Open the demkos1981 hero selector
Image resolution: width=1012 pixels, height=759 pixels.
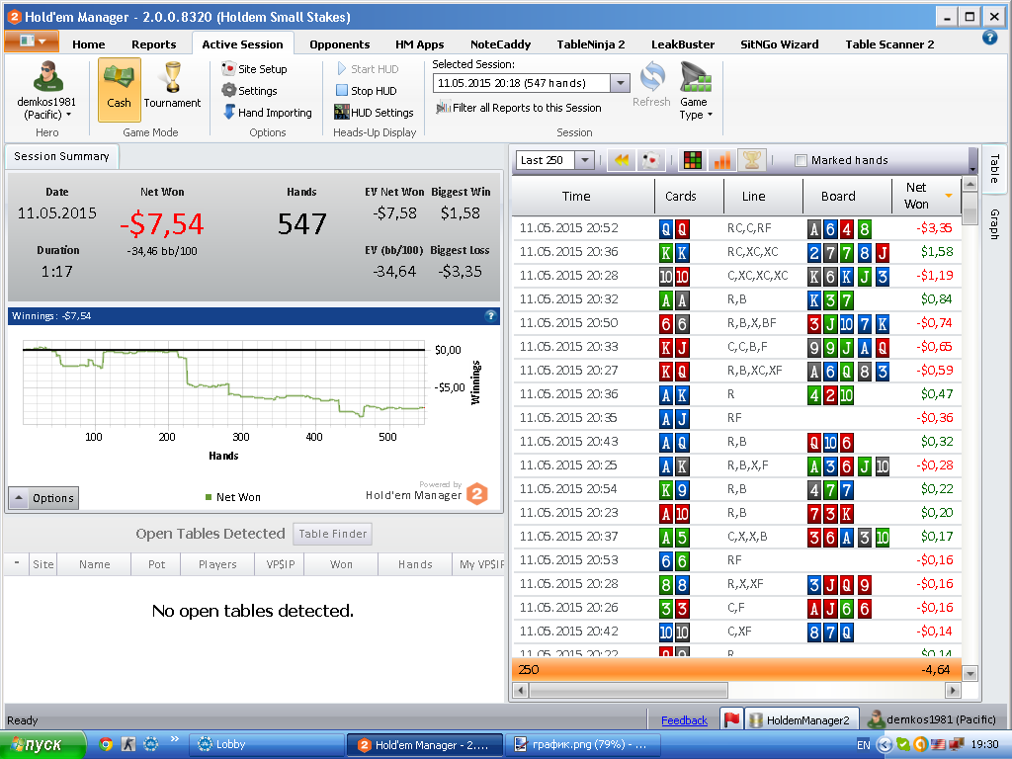pos(46,90)
